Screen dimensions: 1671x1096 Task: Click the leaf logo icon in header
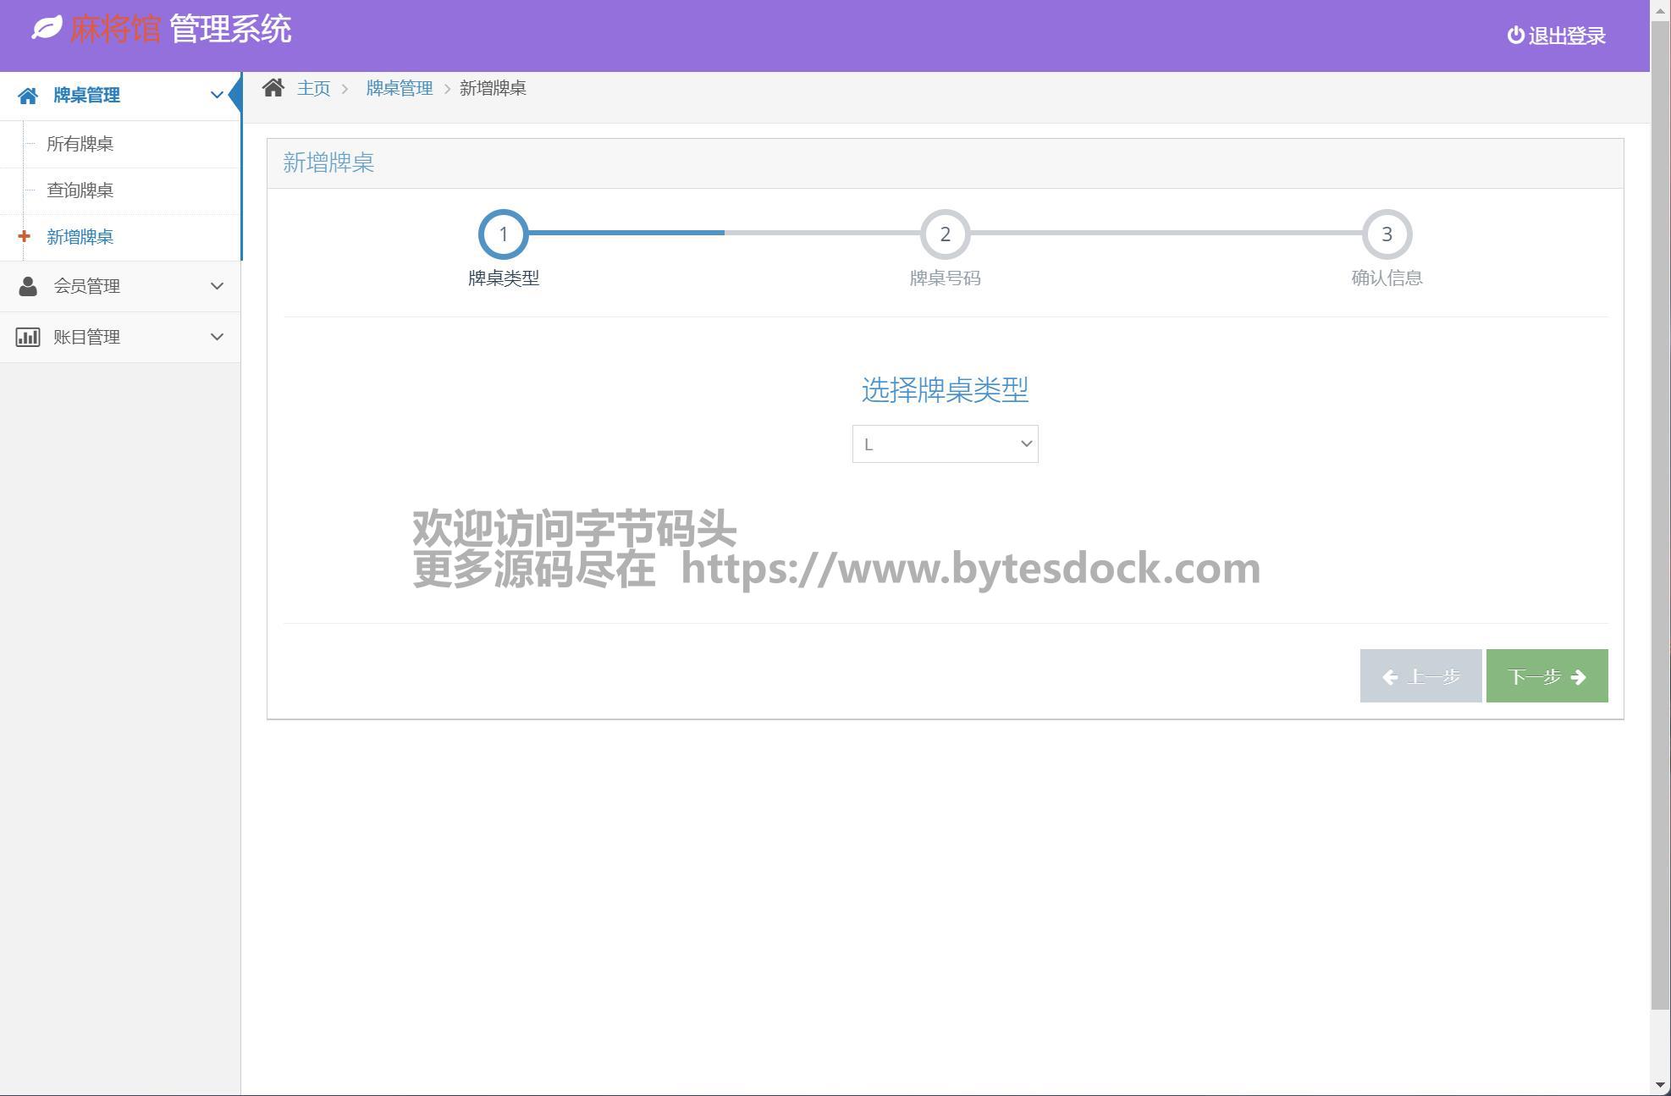[47, 28]
